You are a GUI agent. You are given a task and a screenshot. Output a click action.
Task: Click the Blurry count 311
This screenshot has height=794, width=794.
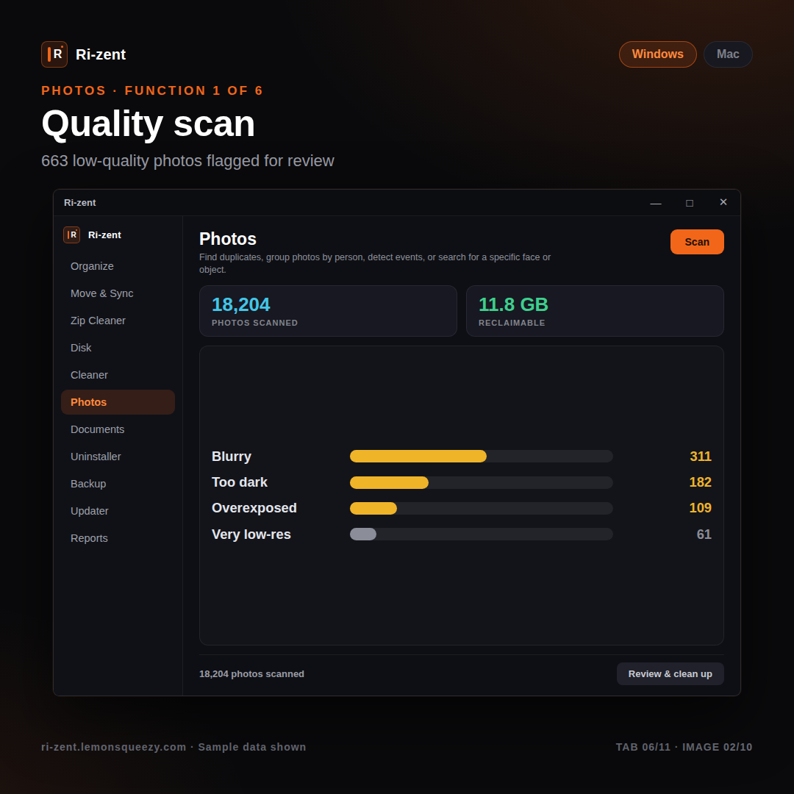pos(701,457)
